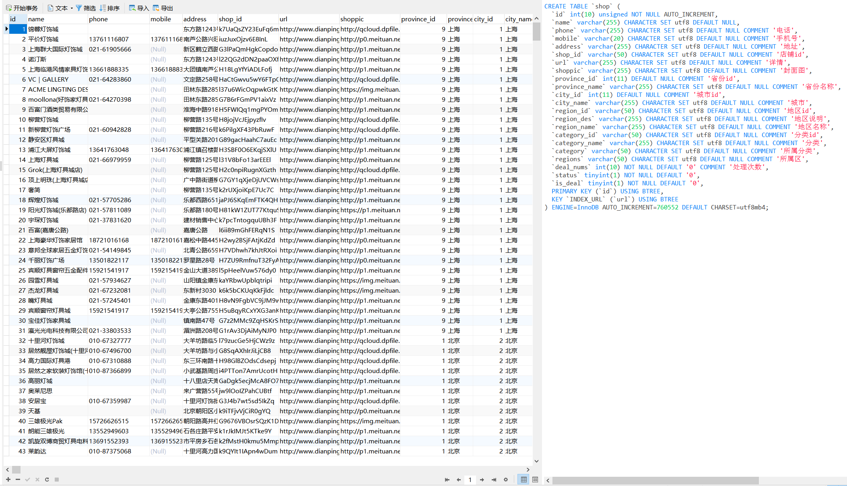Click the stop square icon
The width and height of the screenshot is (847, 486).
pos(57,479)
